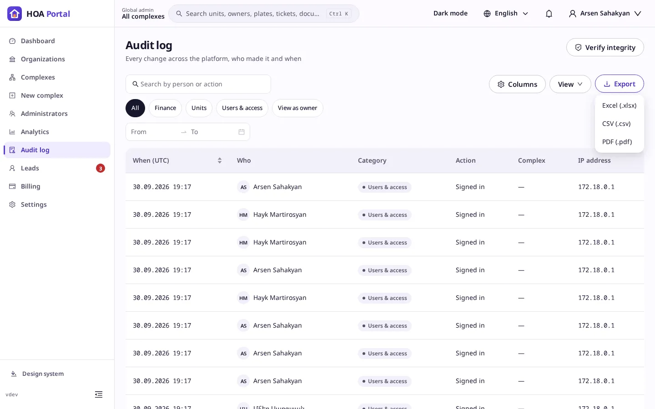
Task: Focus global search units, owners field
Action: [x=264, y=14]
